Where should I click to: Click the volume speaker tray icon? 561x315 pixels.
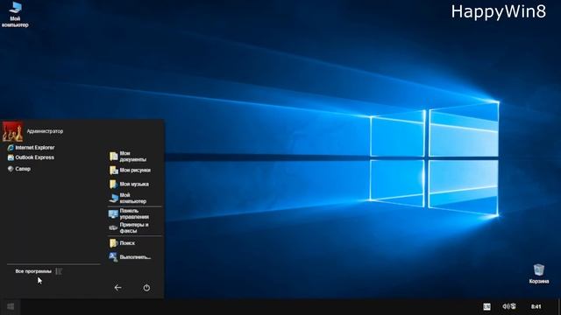[x=506, y=306]
